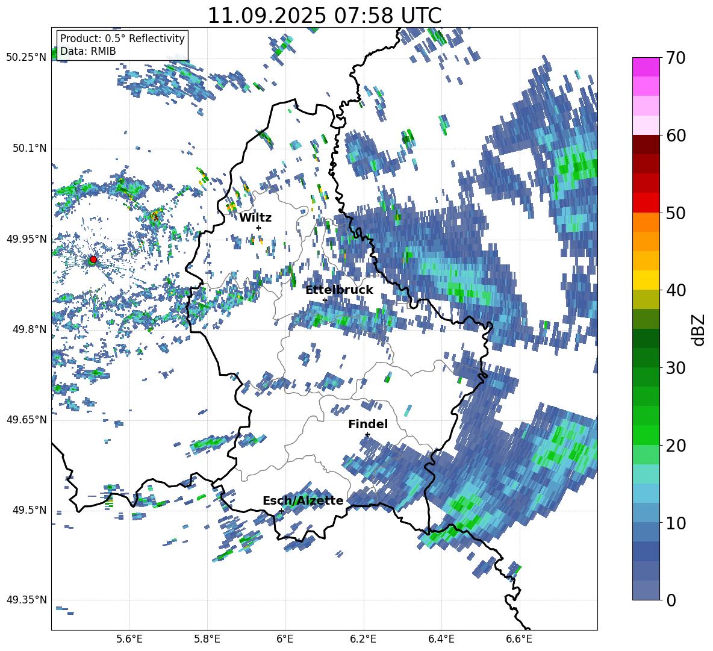This screenshot has width=713, height=651.
Task: Click the red radar site marker
Action: coord(93,260)
